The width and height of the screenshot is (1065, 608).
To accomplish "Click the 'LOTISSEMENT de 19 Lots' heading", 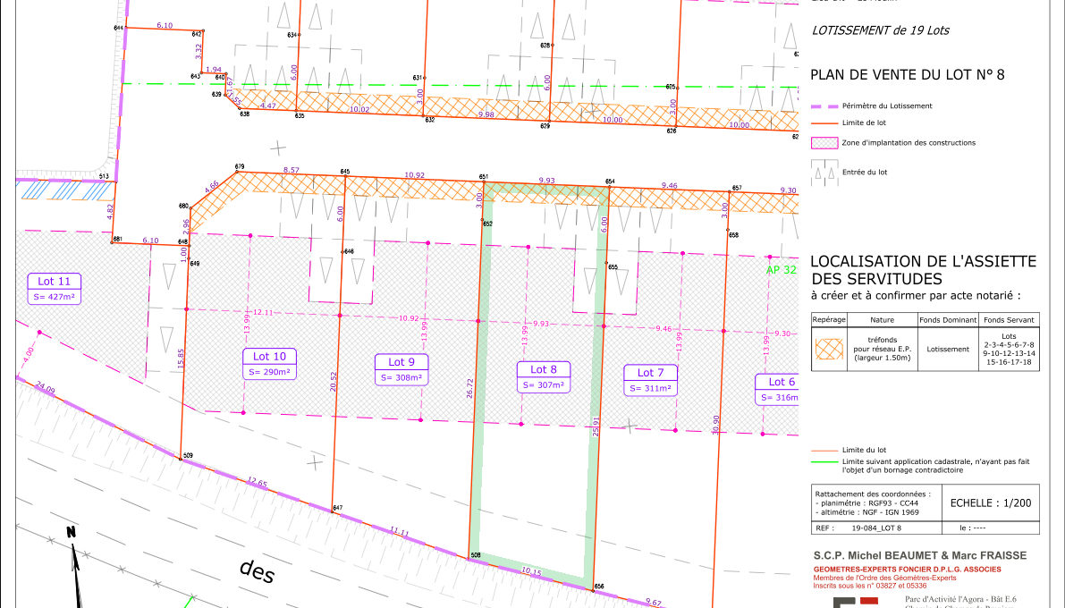I will tap(880, 30).
